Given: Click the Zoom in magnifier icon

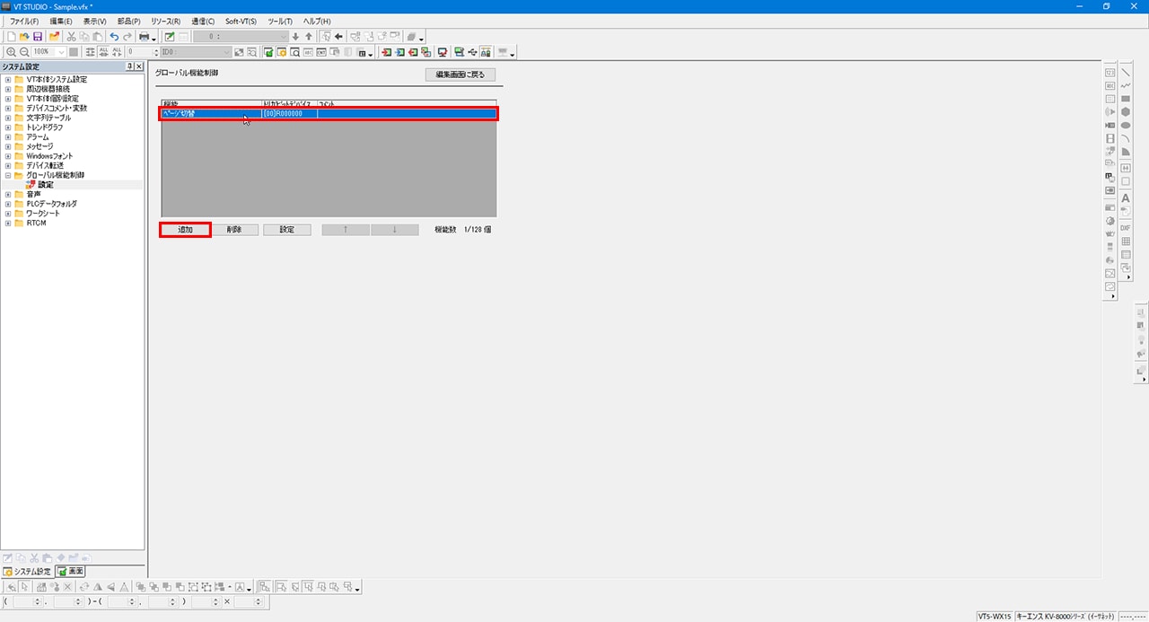Looking at the screenshot, I should pyautogui.click(x=11, y=52).
